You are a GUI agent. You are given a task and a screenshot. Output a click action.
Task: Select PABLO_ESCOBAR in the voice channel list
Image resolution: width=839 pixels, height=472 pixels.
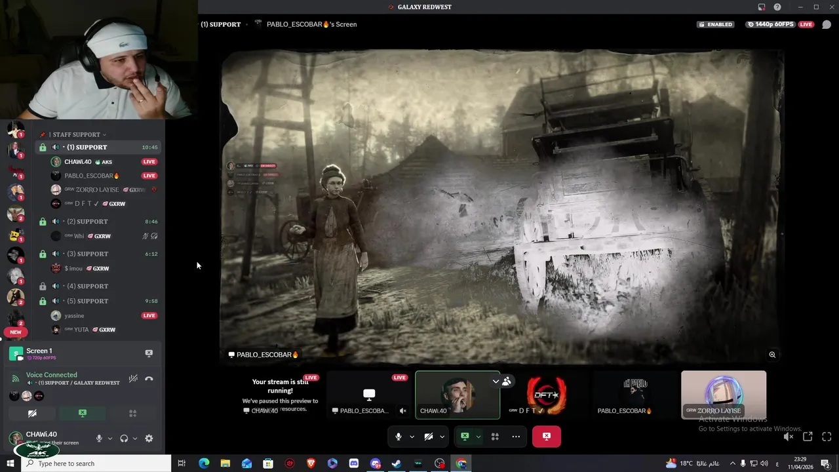105,176
